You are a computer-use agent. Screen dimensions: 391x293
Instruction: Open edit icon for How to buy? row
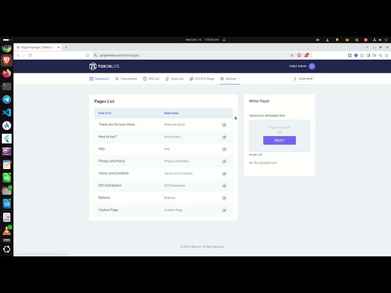[224, 137]
